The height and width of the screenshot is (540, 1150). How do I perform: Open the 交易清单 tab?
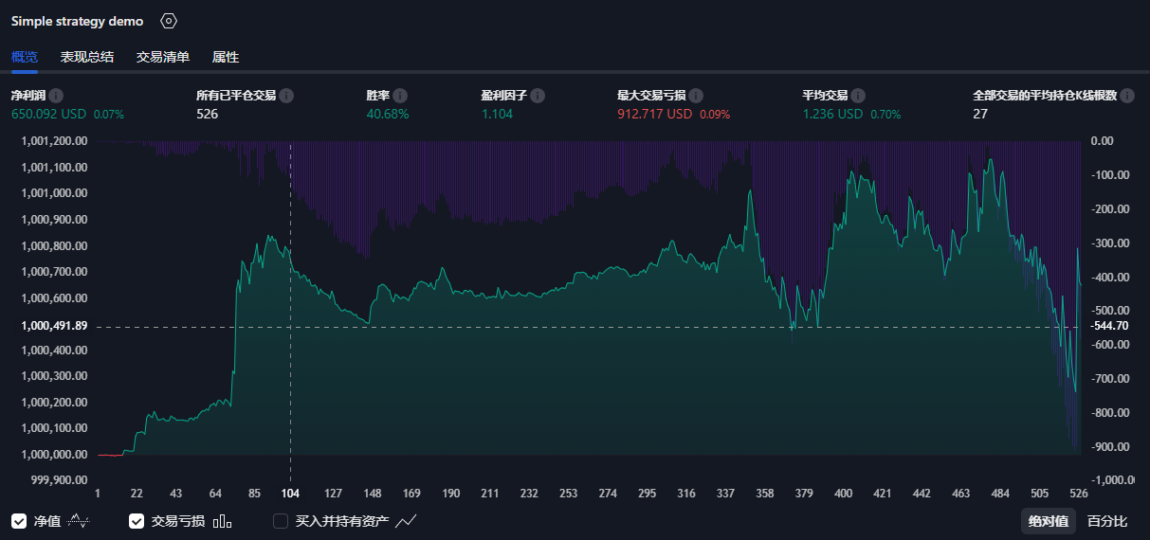point(163,57)
